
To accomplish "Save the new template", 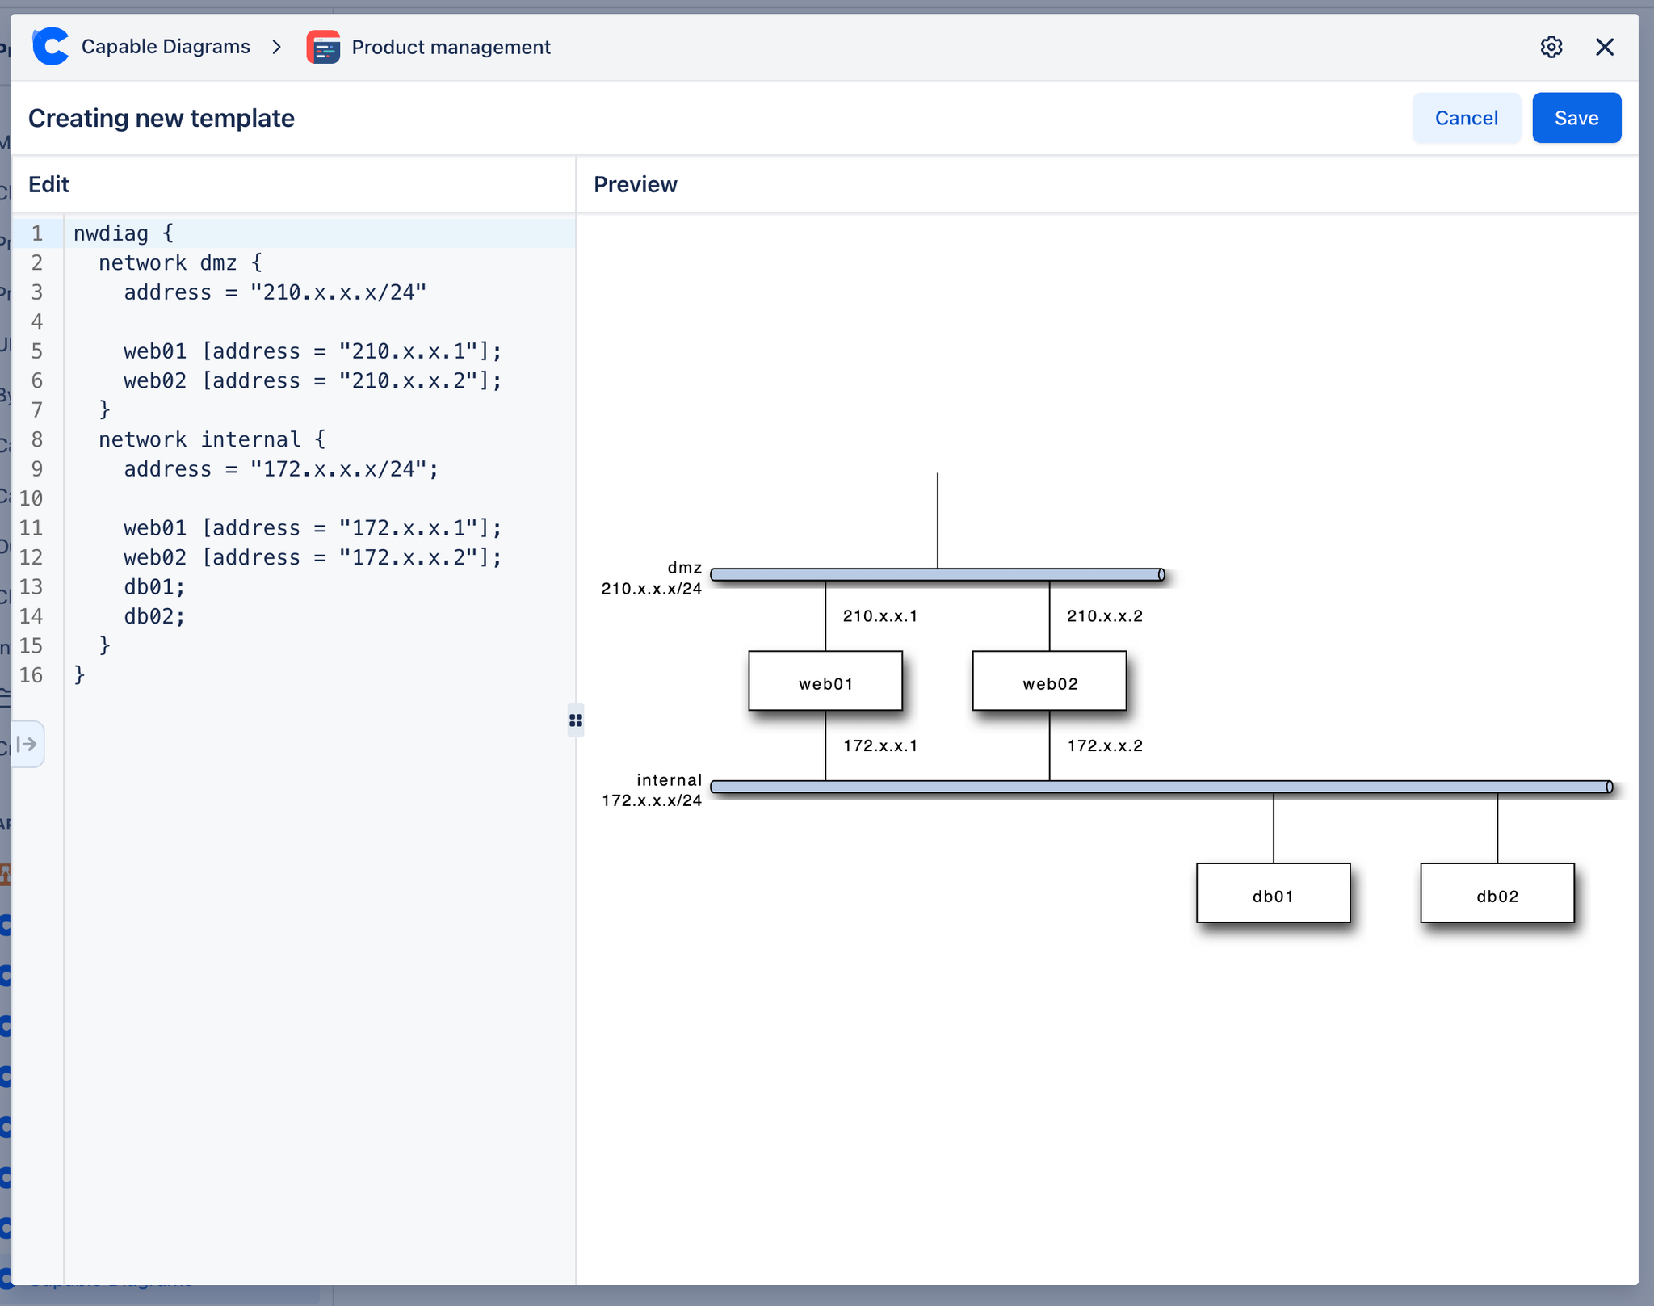I will coord(1576,118).
